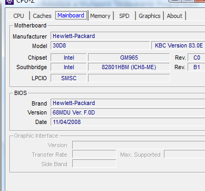Open the Caches tab

[x=42, y=16]
